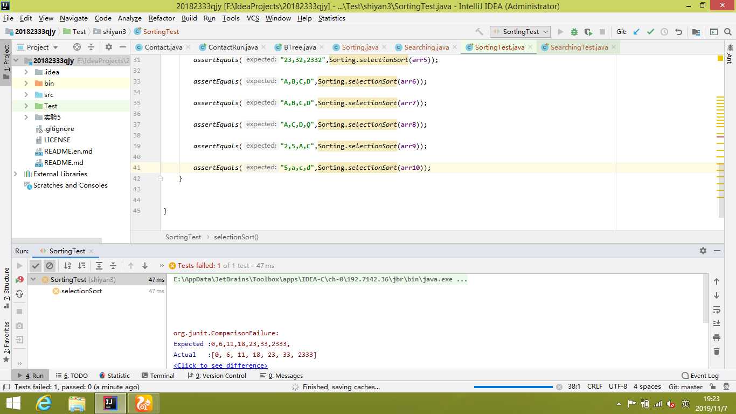Switch to BTree.java tab
The width and height of the screenshot is (736, 414).
coord(300,47)
